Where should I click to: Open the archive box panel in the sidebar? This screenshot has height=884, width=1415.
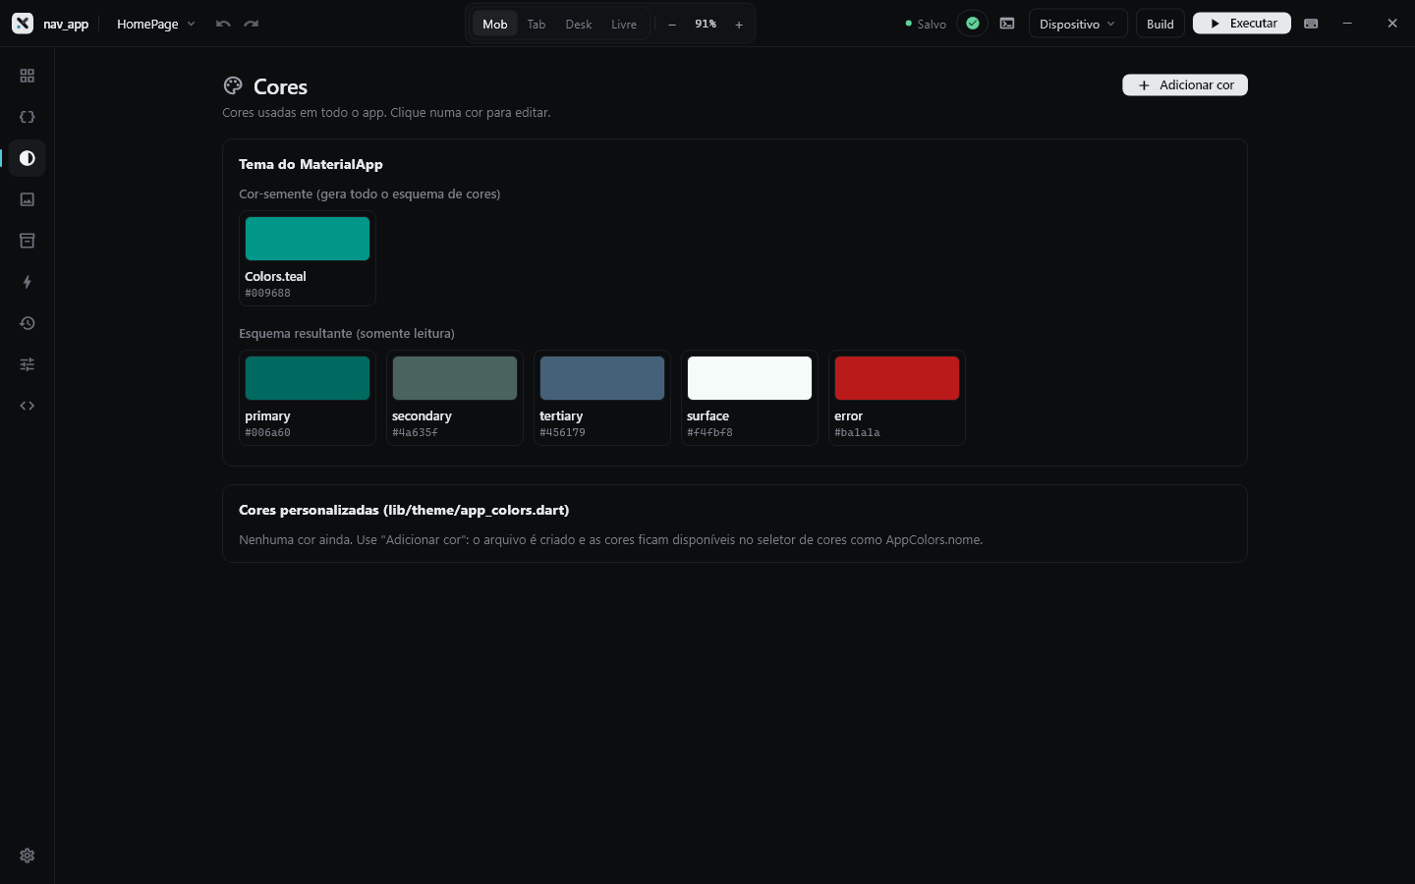(x=28, y=241)
